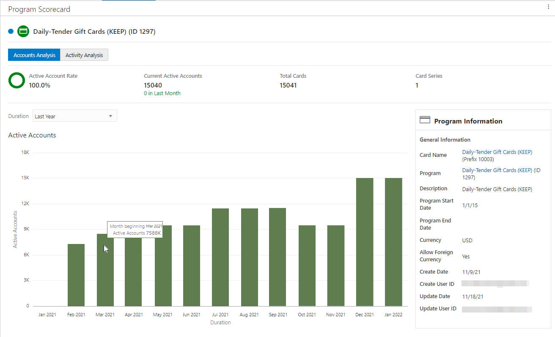
Task: Click the Program Start Date value 1/1/15
Action: tap(470, 205)
